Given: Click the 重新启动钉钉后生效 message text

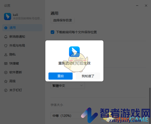Looking at the screenshot, I should [x=74, y=63].
